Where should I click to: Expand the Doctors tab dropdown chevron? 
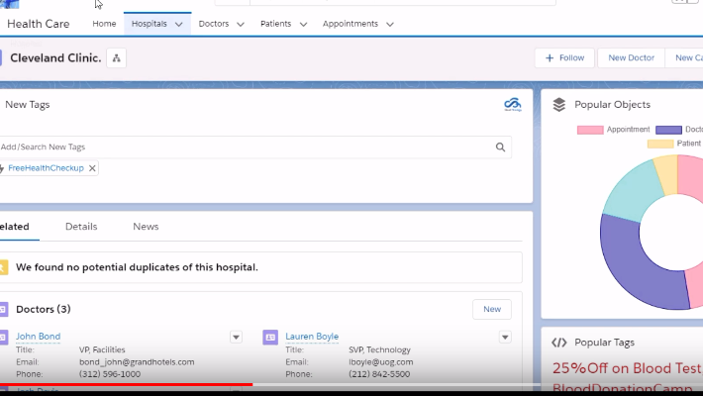click(241, 24)
